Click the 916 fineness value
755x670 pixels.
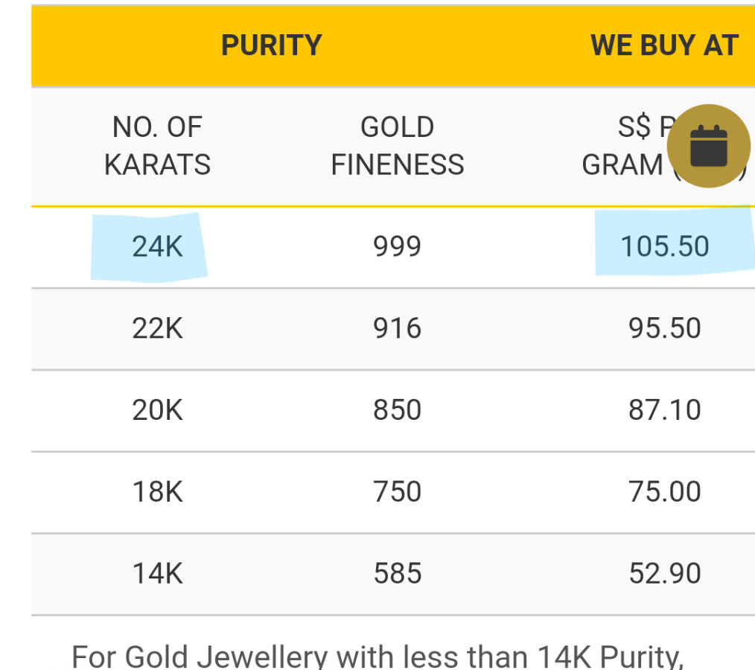tap(397, 328)
